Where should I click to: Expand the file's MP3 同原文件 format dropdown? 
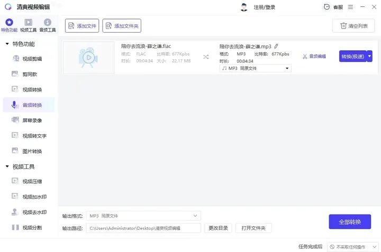tap(255, 69)
